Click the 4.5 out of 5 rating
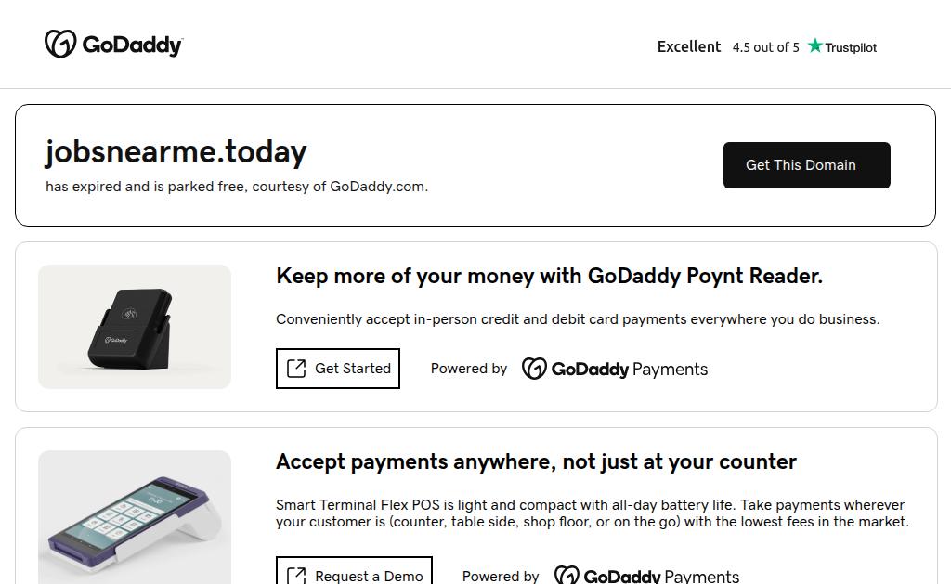The height and width of the screenshot is (584, 951). pyautogui.click(x=765, y=47)
